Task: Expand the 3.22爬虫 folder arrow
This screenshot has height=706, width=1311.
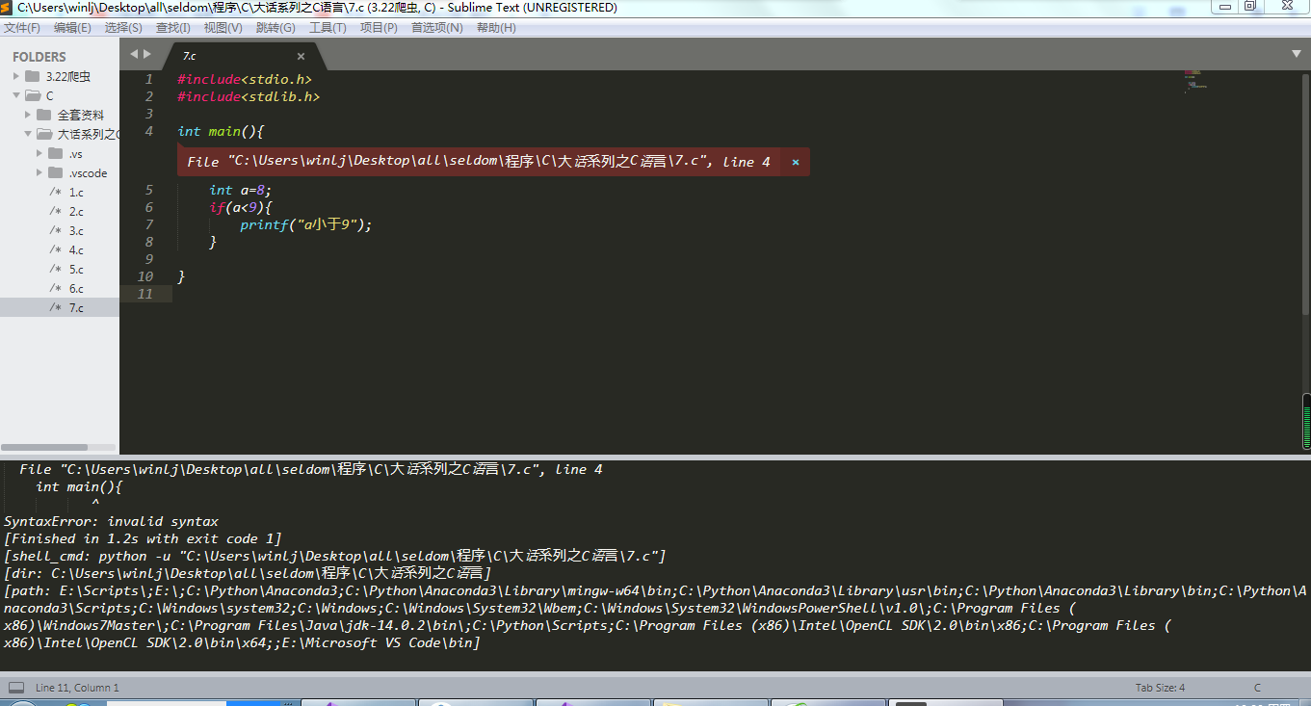Action: (16, 76)
